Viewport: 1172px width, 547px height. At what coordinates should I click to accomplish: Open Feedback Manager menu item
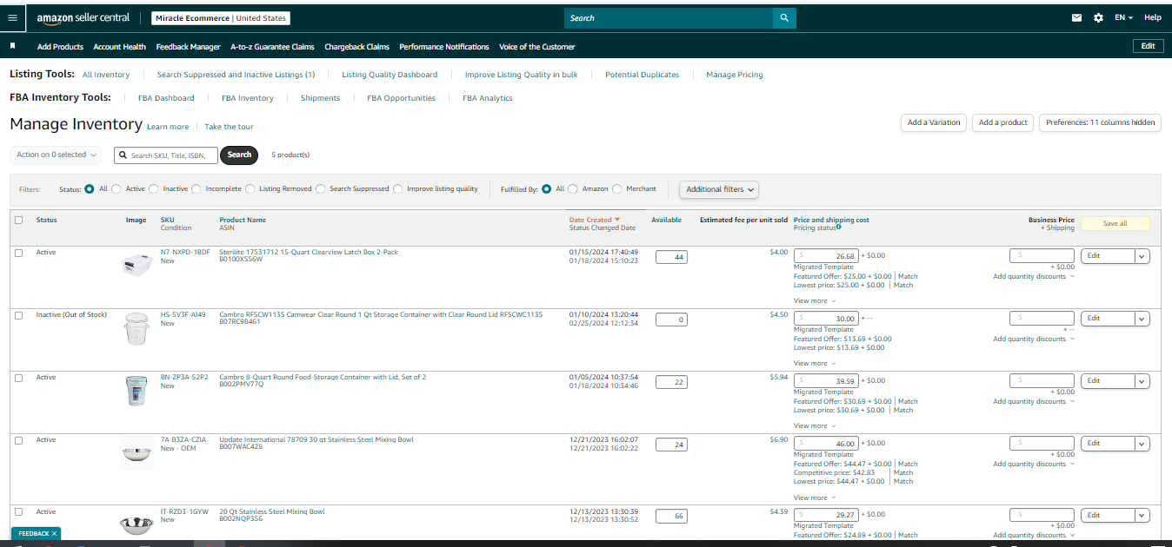coord(188,47)
